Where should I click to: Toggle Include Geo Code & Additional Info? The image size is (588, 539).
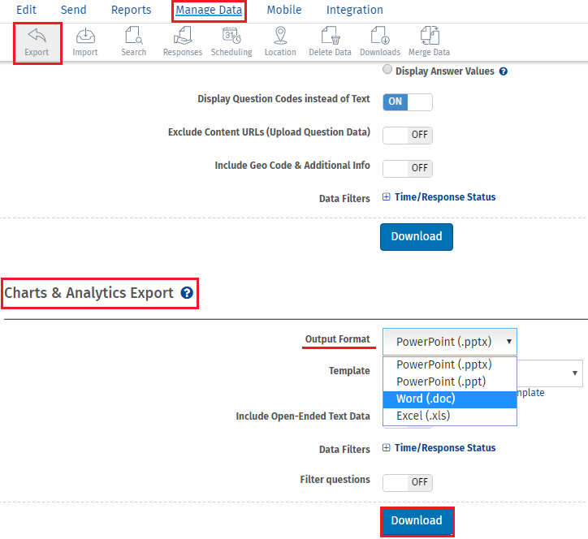click(407, 168)
